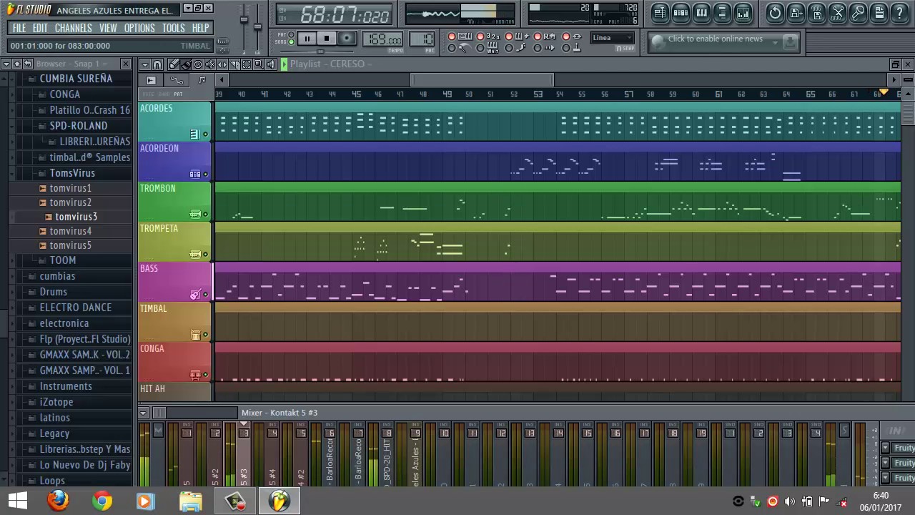Open the Step Sequencer from the toolbar

click(x=681, y=13)
